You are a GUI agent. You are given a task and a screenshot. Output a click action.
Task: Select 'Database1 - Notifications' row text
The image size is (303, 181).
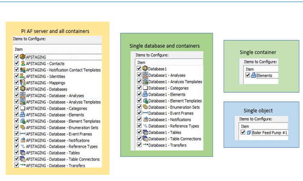click(x=170, y=119)
